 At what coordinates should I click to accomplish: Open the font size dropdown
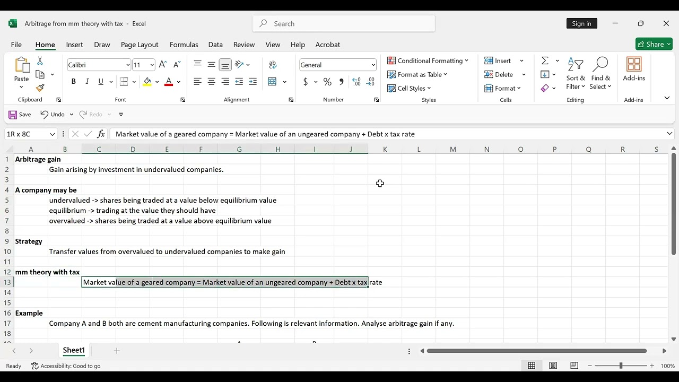(x=152, y=65)
